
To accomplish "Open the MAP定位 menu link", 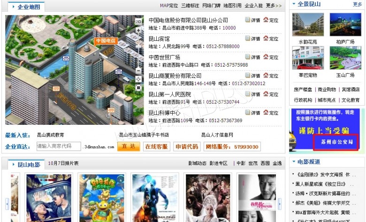I will [169, 5].
